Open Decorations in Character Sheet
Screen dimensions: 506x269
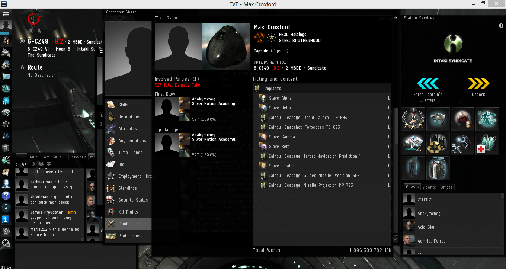pos(128,117)
